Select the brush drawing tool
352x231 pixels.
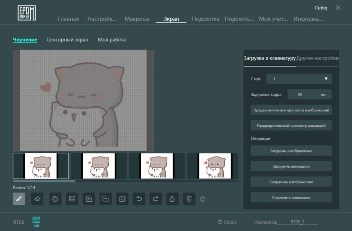(x=19, y=199)
